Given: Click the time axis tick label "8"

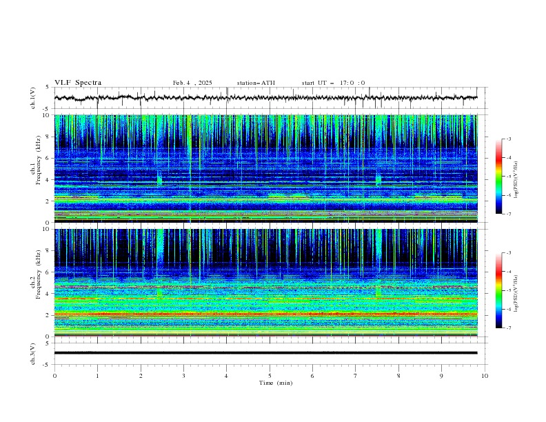Looking at the screenshot, I should point(398,376).
